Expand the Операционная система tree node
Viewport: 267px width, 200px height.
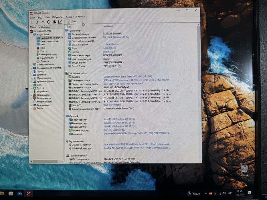pos(31,68)
